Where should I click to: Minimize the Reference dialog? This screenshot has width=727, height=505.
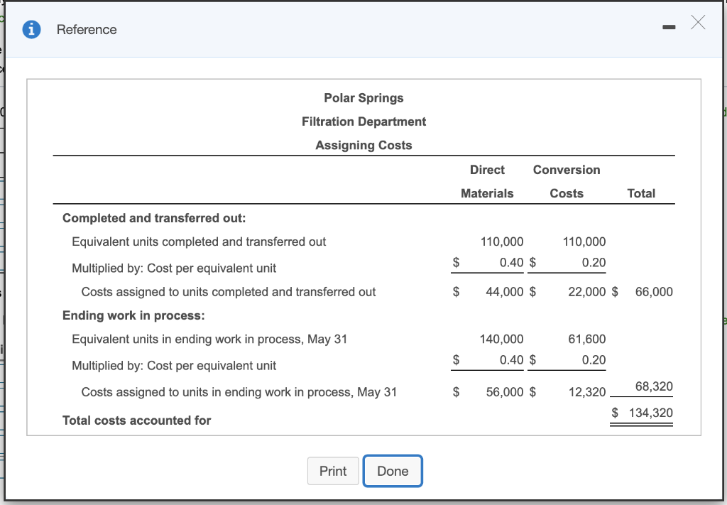coord(669,28)
